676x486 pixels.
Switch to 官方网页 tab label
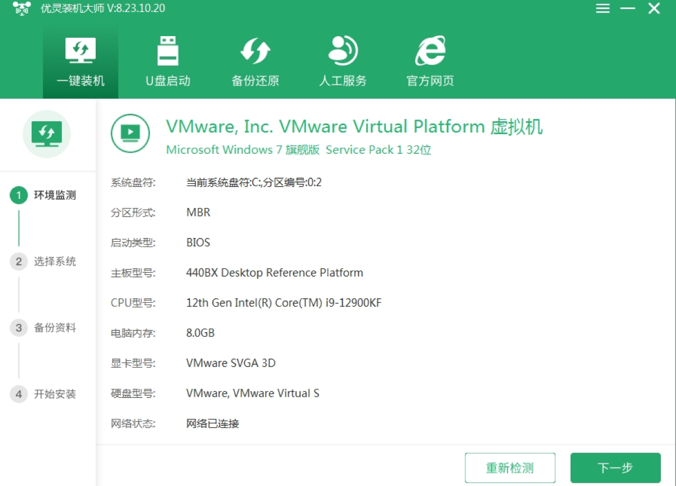click(430, 81)
